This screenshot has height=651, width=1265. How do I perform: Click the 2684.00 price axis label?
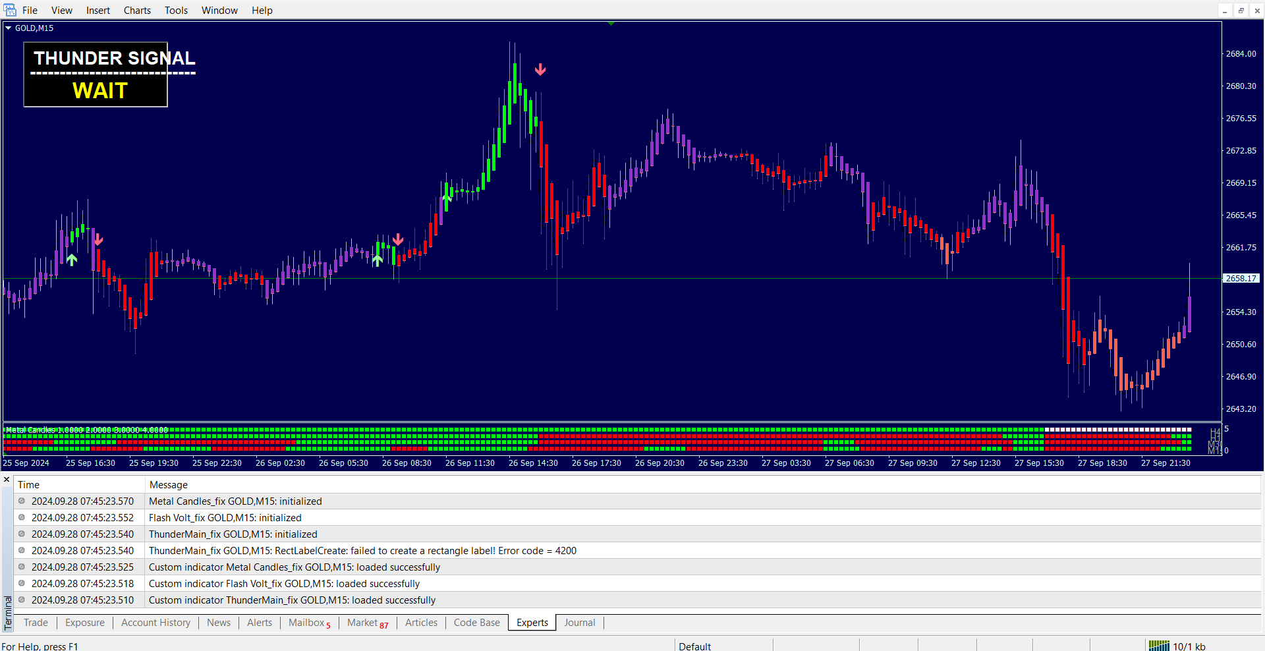[x=1241, y=54]
